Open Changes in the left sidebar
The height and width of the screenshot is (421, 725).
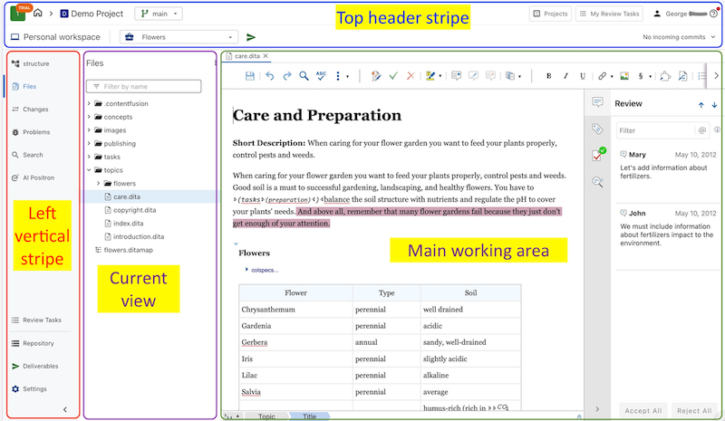pos(34,110)
